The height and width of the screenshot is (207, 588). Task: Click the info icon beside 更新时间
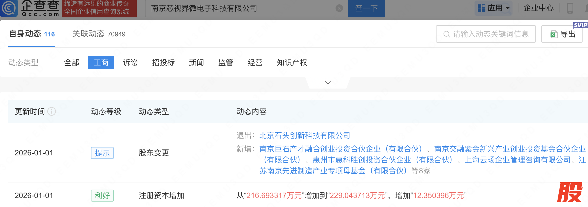click(52, 111)
